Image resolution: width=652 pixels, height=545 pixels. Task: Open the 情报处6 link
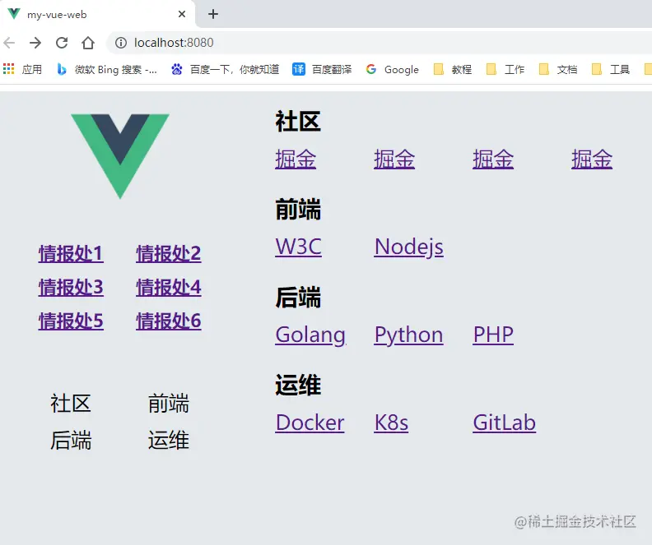[169, 321]
